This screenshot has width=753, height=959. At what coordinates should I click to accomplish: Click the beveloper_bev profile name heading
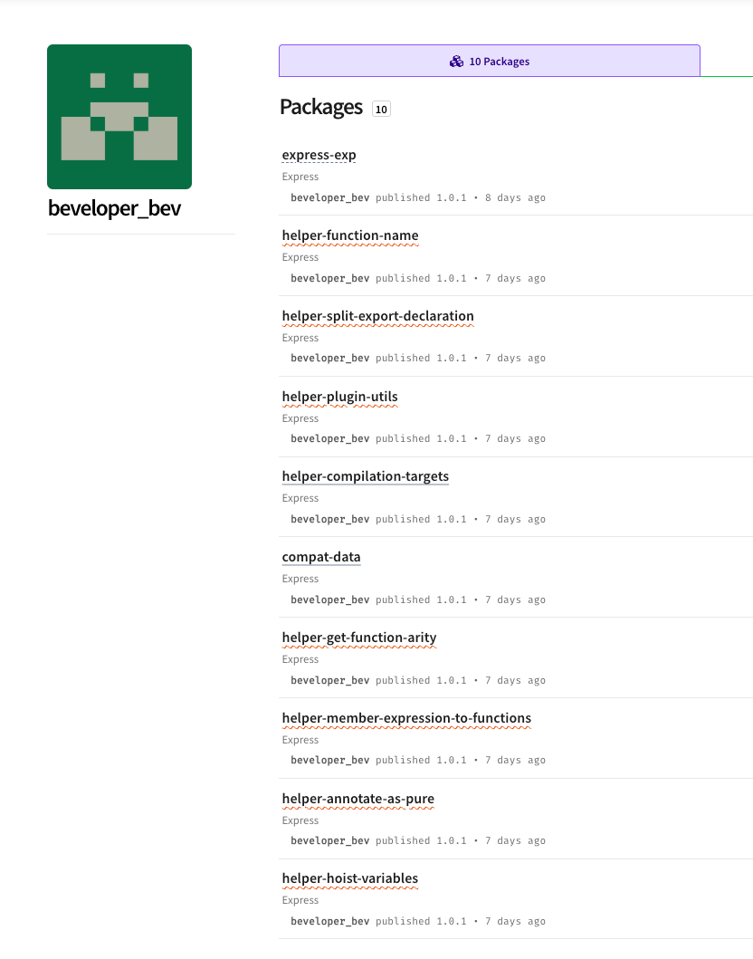coord(114,208)
